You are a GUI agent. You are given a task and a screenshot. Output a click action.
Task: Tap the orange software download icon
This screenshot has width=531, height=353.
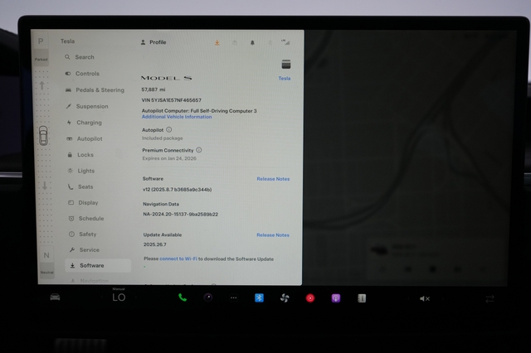(217, 42)
